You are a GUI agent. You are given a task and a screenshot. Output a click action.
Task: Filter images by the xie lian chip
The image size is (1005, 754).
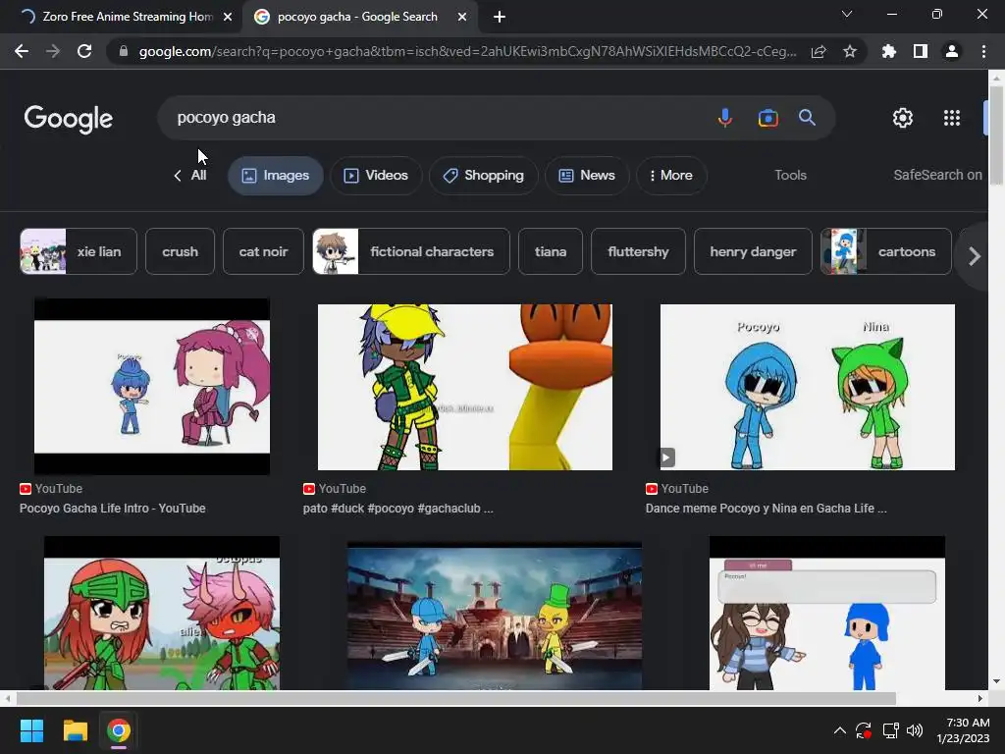click(x=79, y=251)
